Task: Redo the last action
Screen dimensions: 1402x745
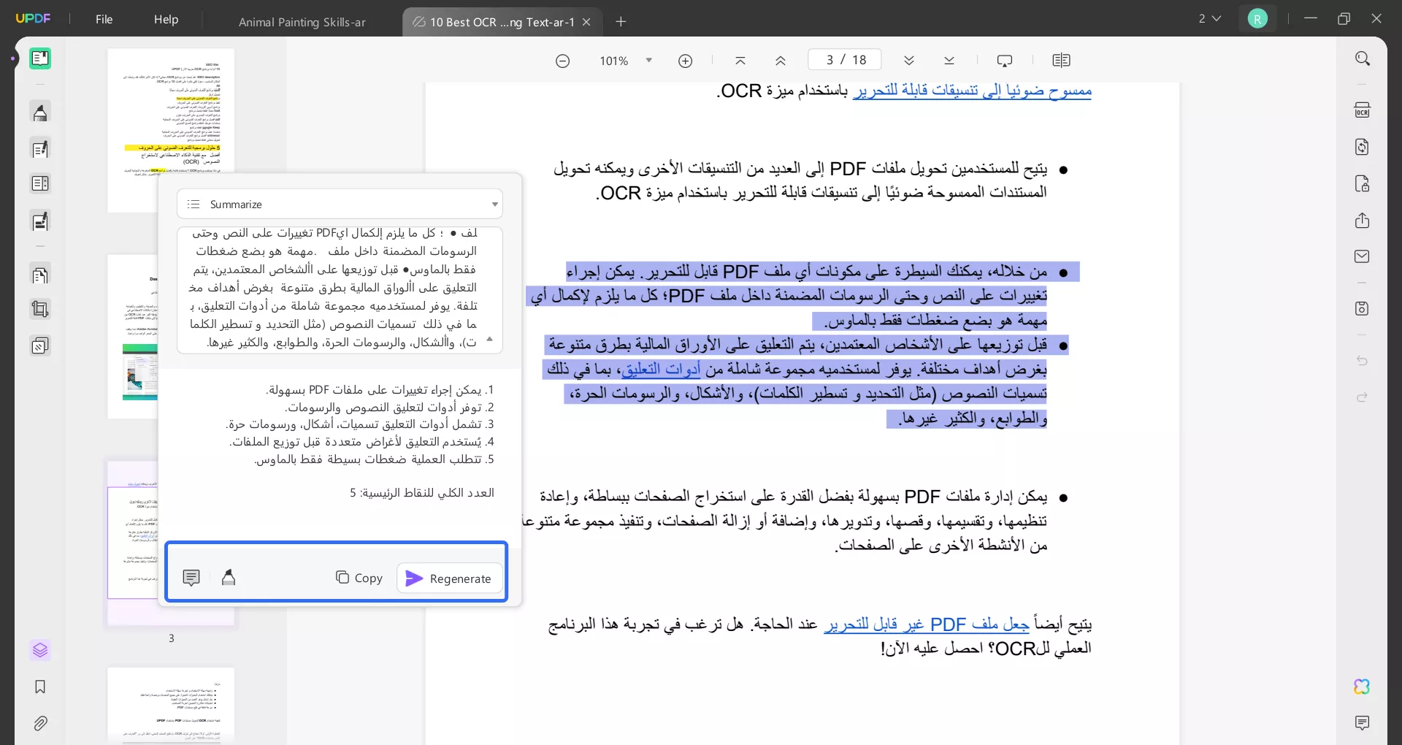Action: click(x=1363, y=397)
